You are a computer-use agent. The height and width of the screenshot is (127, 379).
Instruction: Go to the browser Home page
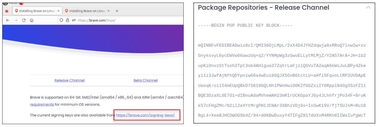32,20
